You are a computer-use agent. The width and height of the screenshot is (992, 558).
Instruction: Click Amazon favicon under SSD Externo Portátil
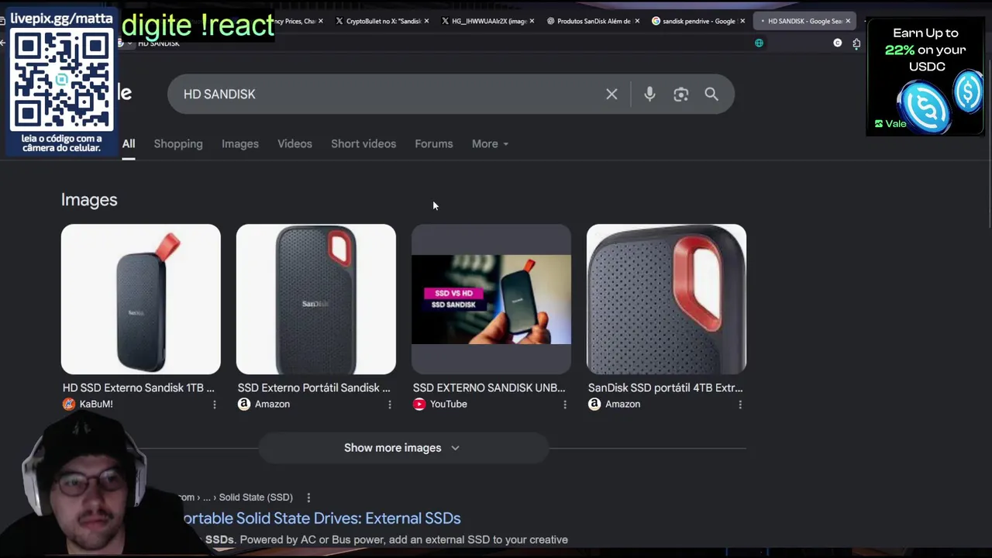(x=244, y=404)
